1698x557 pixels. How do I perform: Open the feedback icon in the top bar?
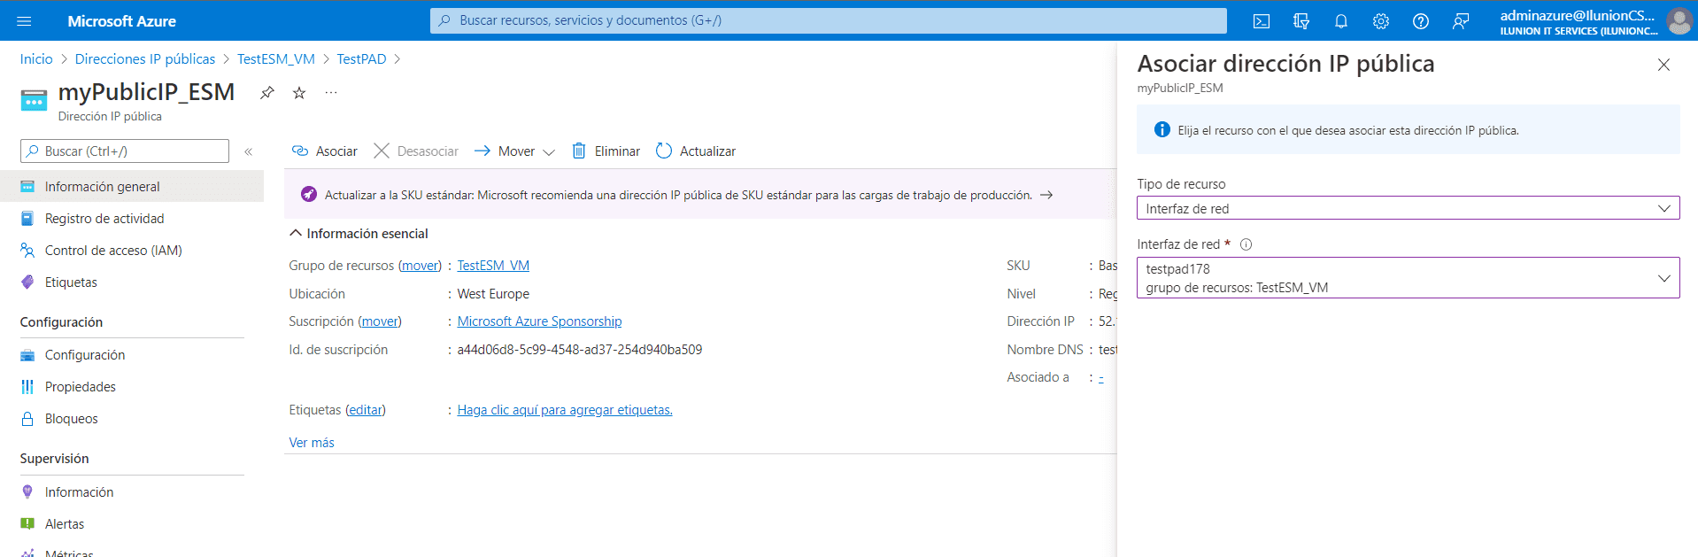tap(1461, 21)
